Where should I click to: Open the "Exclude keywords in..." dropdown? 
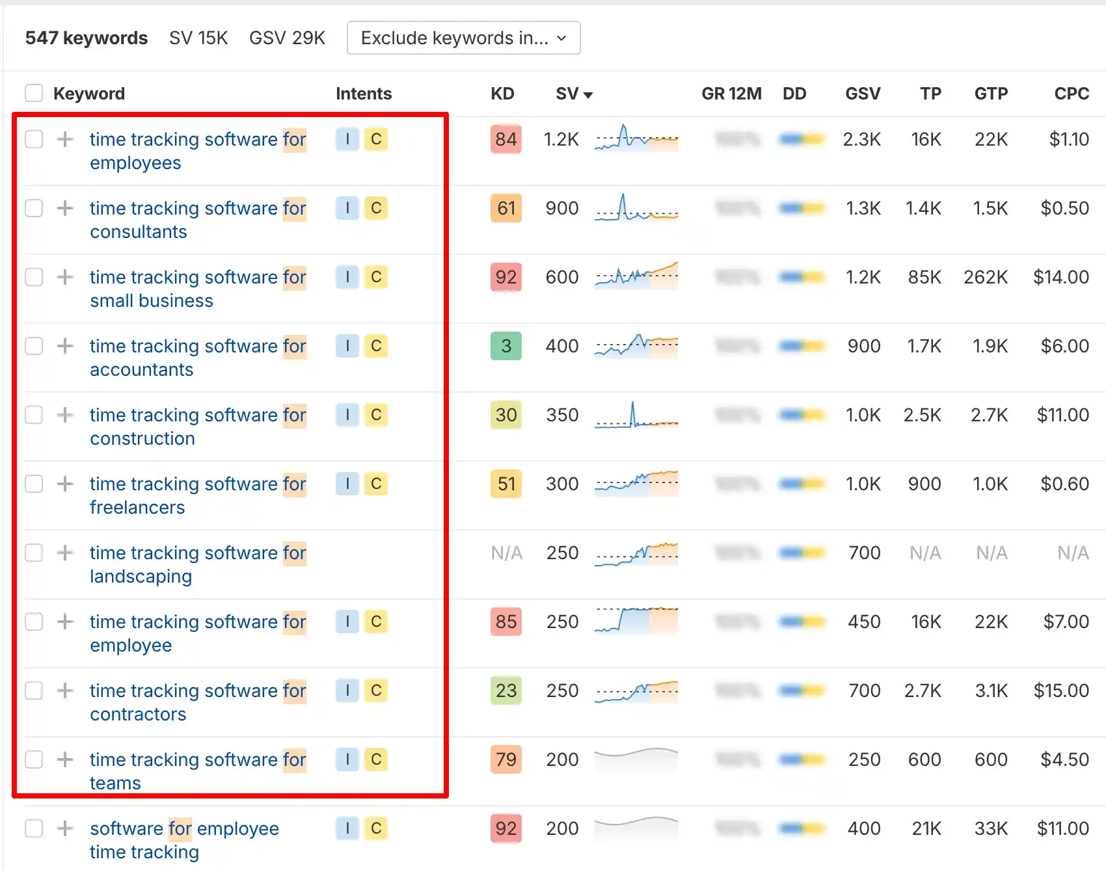point(463,38)
